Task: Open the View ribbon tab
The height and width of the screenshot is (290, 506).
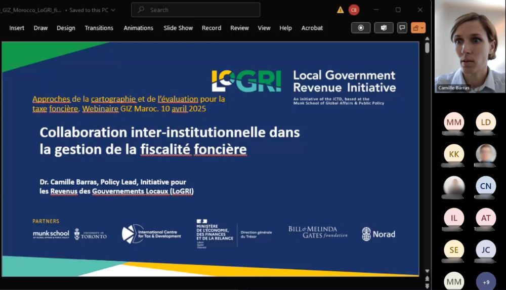Action: 264,28
